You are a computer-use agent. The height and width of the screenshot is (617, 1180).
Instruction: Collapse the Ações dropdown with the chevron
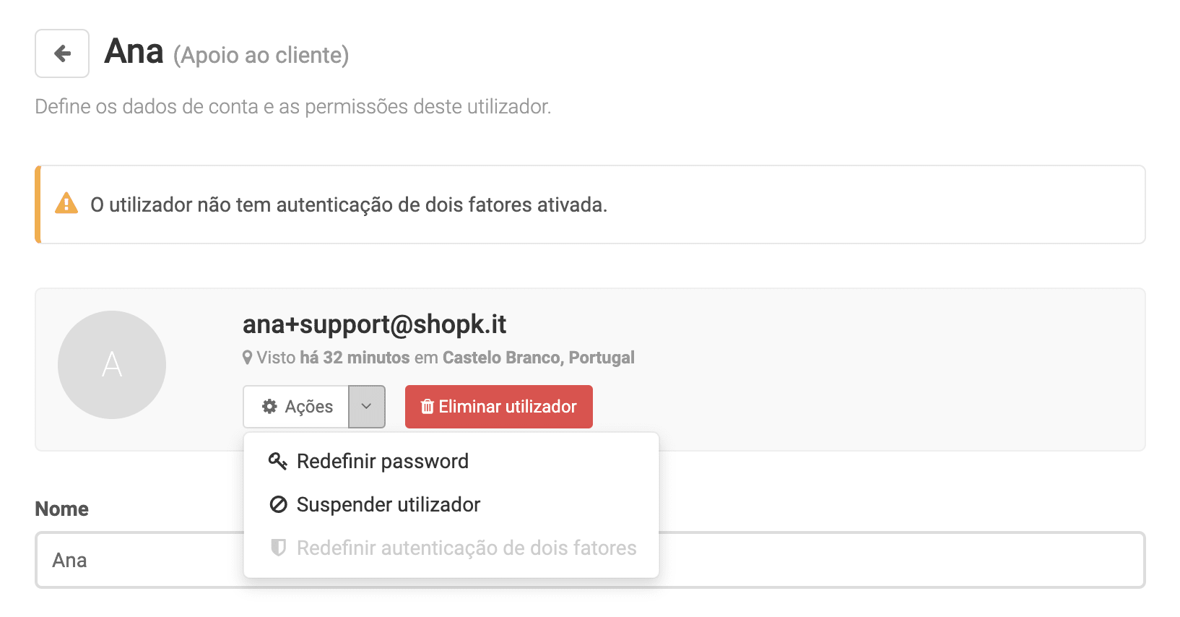pos(367,407)
